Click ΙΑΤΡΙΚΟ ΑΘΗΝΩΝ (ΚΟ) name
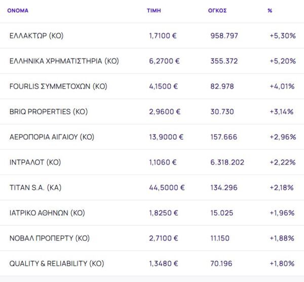The width and height of the screenshot is (304, 282). tap(47, 213)
